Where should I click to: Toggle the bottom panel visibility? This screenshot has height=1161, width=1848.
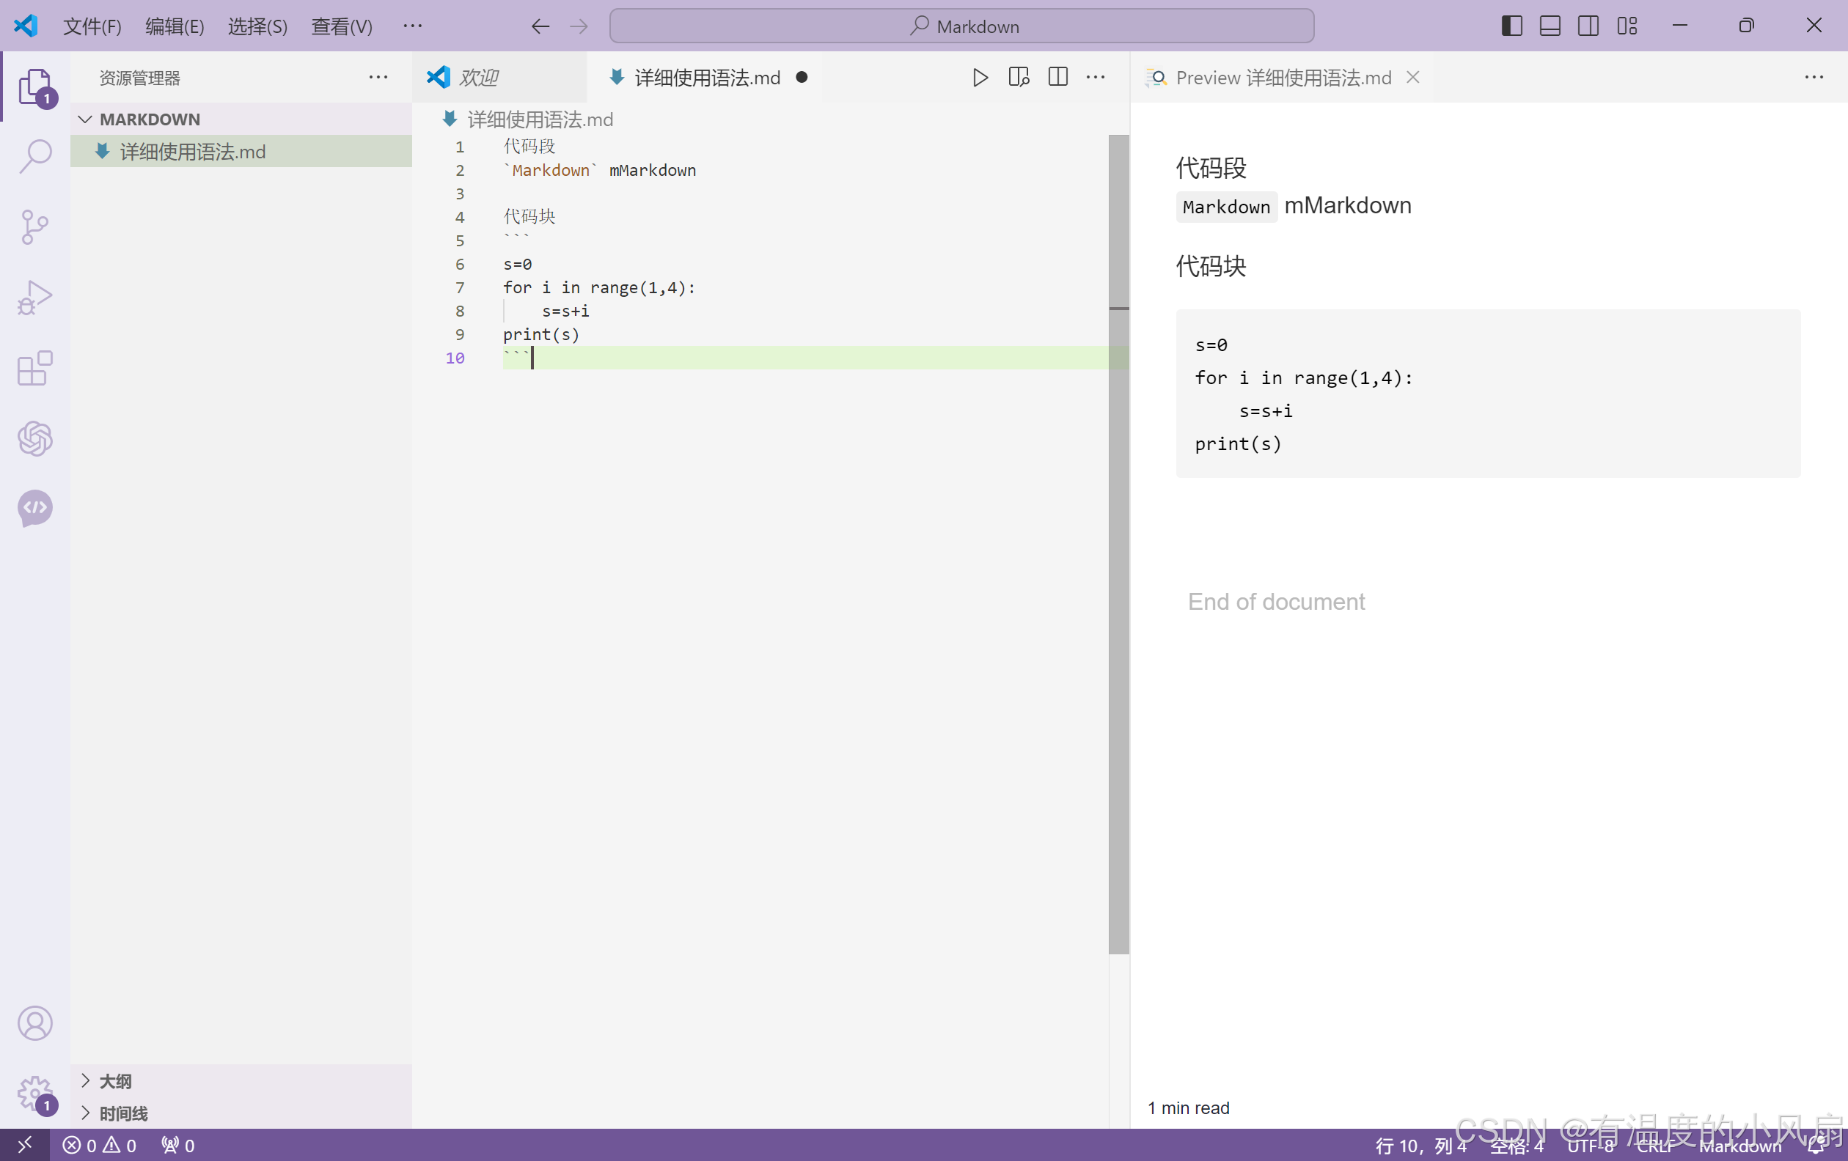[1550, 26]
